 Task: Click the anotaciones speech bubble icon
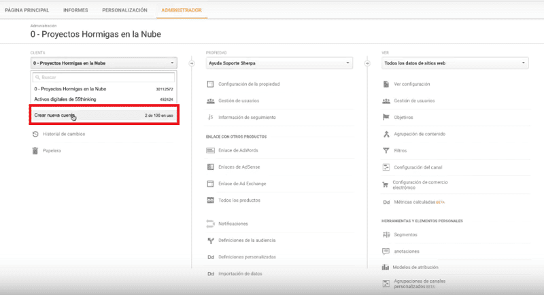pos(386,251)
